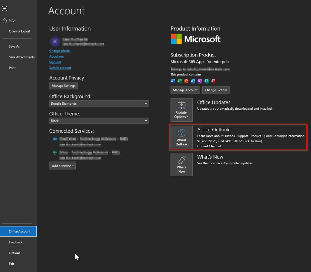Click the Publisher app icon
The height and width of the screenshot is (272, 311).
(x=206, y=81)
